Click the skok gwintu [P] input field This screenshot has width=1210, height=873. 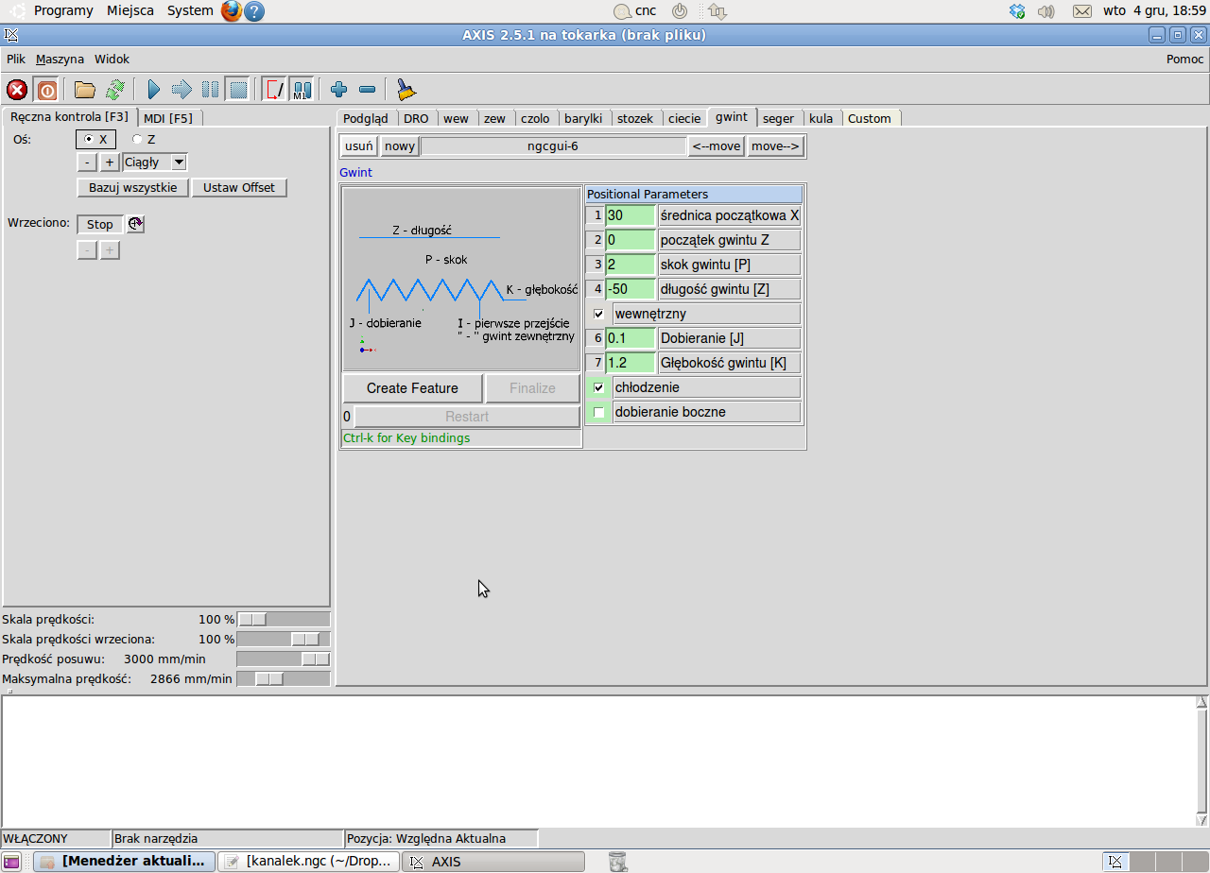[631, 265]
